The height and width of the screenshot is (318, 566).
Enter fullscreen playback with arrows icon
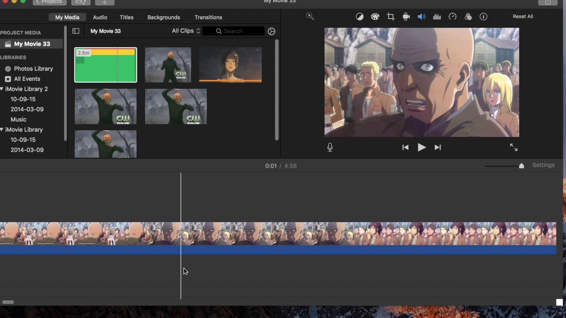pos(513,148)
